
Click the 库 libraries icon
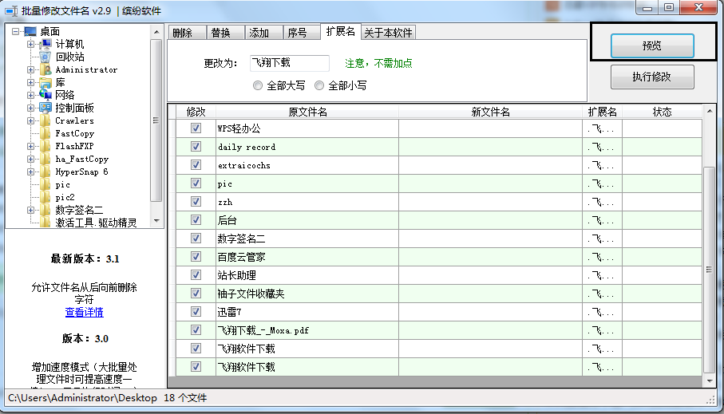coord(45,83)
